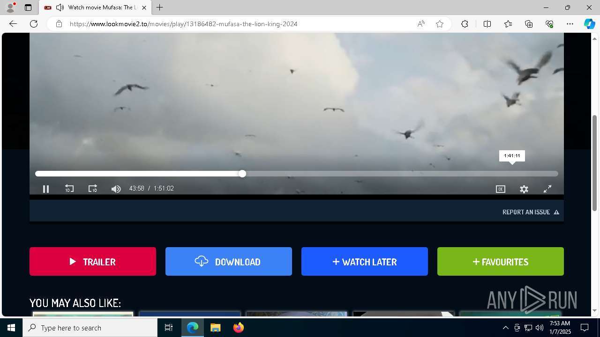Select the Watch movie Mufasa tab
The width and height of the screenshot is (600, 337).
[x=95, y=7]
